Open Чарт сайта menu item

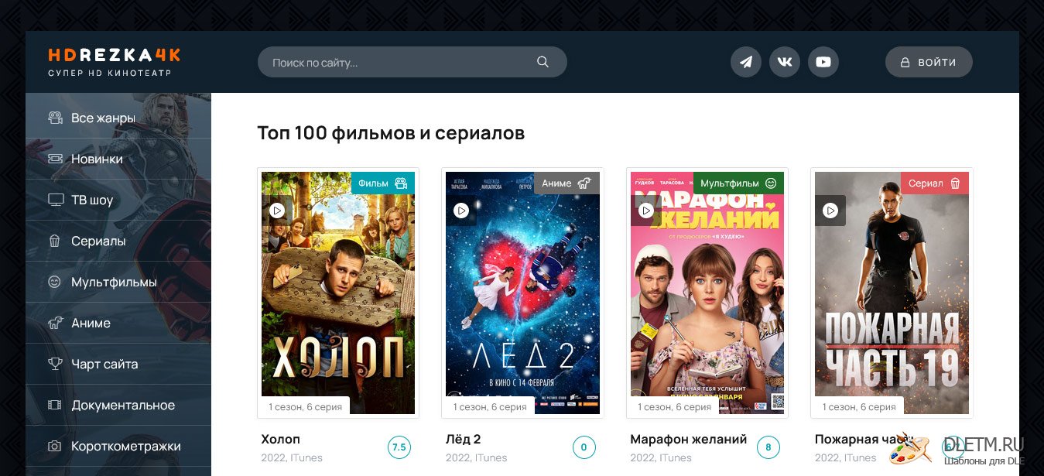[x=118, y=364]
